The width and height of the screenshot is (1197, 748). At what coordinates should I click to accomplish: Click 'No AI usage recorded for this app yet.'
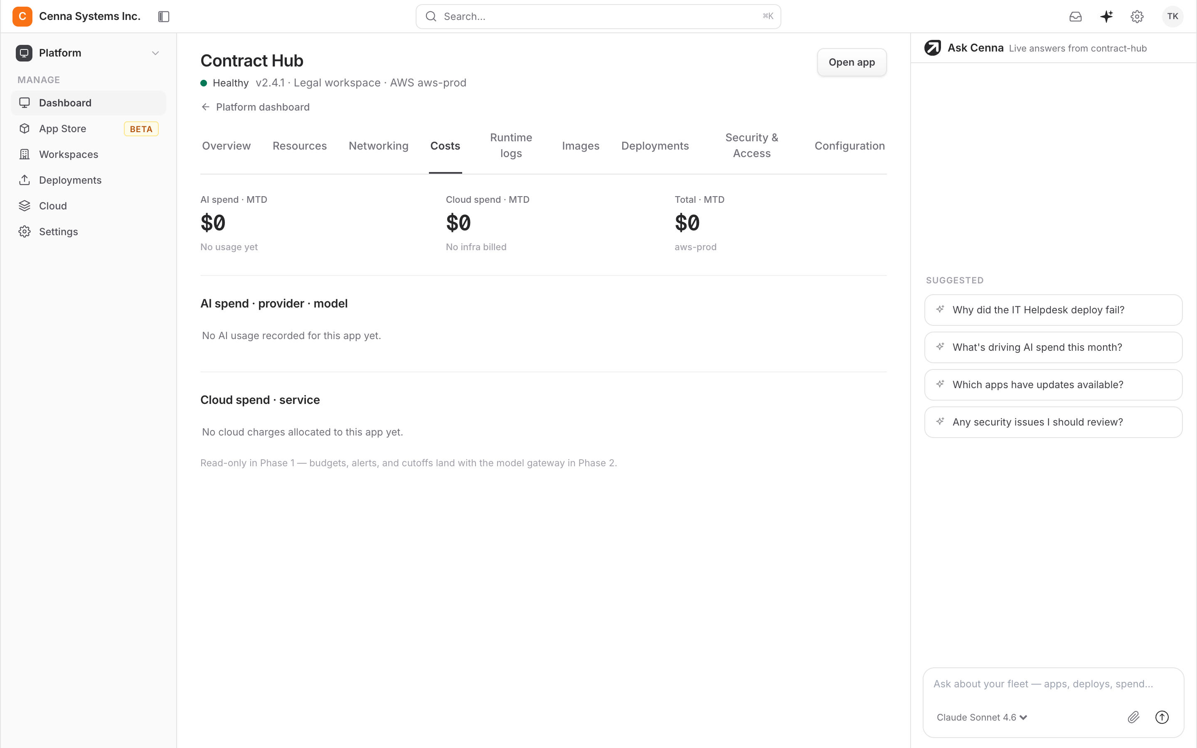coord(291,335)
